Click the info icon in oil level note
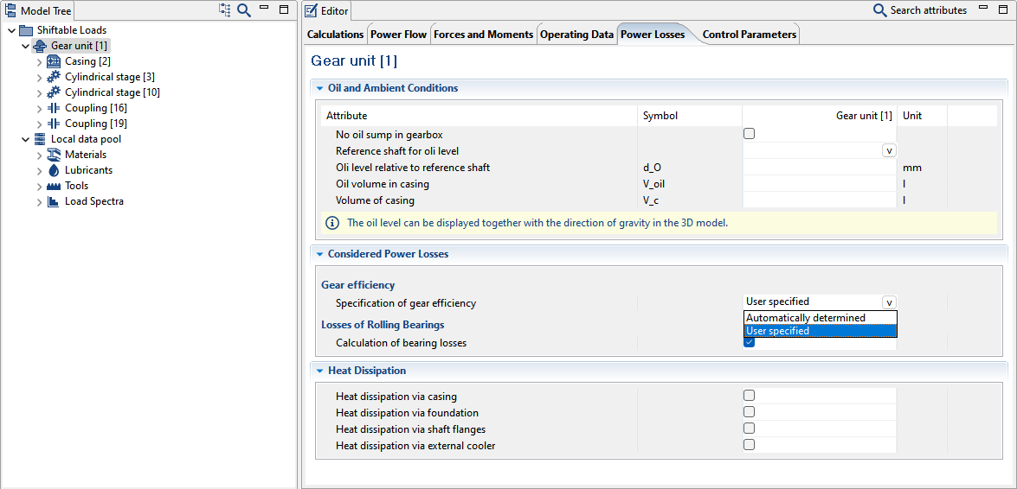This screenshot has height=489, width=1017. click(x=332, y=223)
